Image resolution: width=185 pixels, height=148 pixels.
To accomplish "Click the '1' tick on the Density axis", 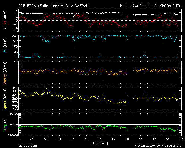I will point(17,83).
